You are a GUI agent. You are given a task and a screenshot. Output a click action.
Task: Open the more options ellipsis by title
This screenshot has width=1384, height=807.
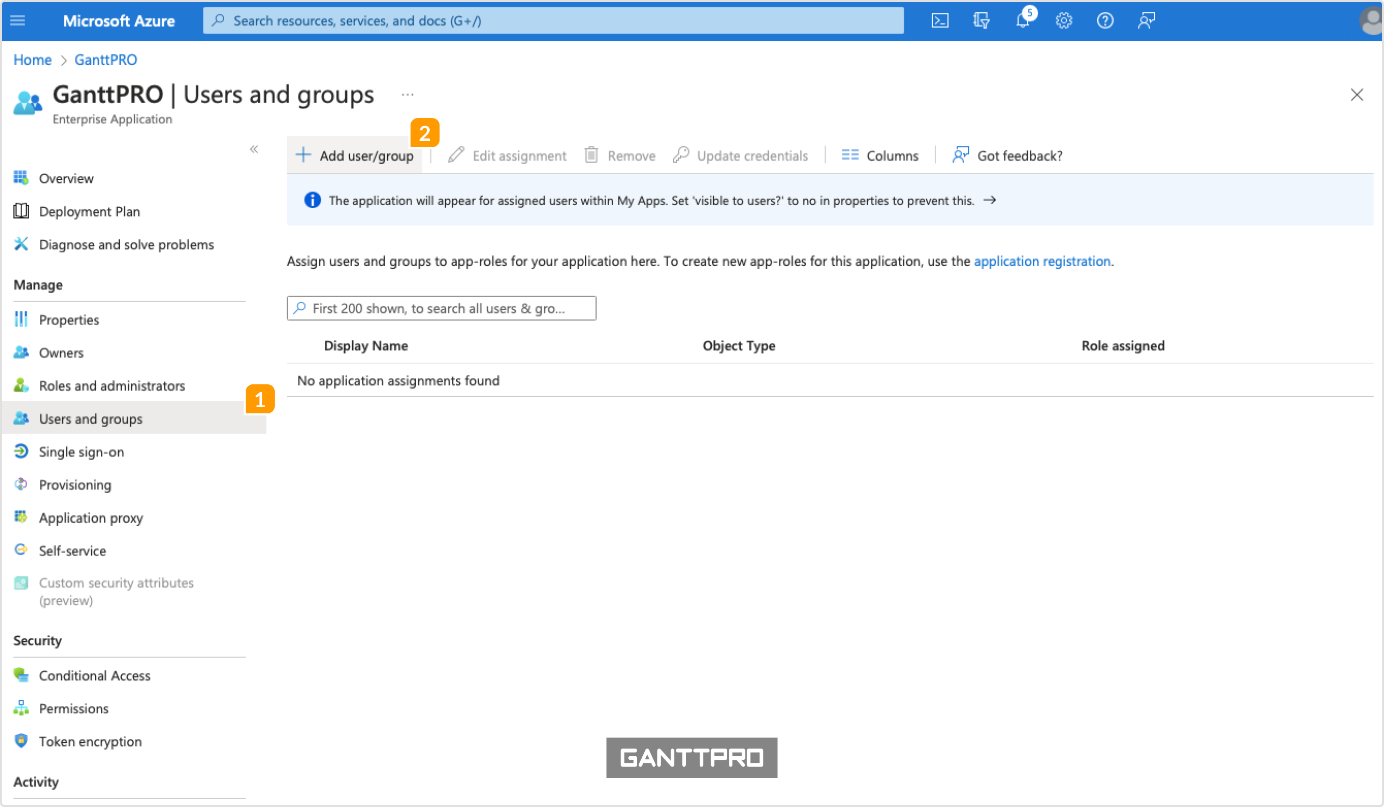407,94
